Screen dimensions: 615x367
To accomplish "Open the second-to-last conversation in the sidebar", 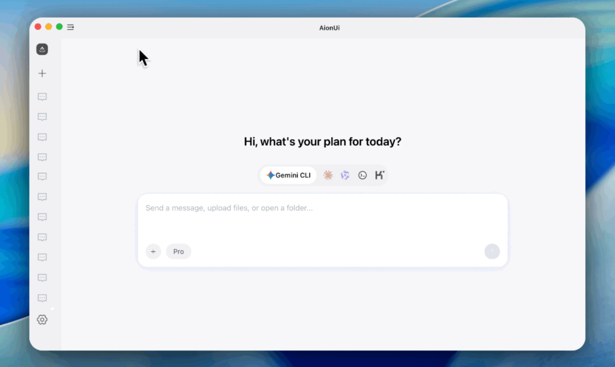I will coord(42,278).
